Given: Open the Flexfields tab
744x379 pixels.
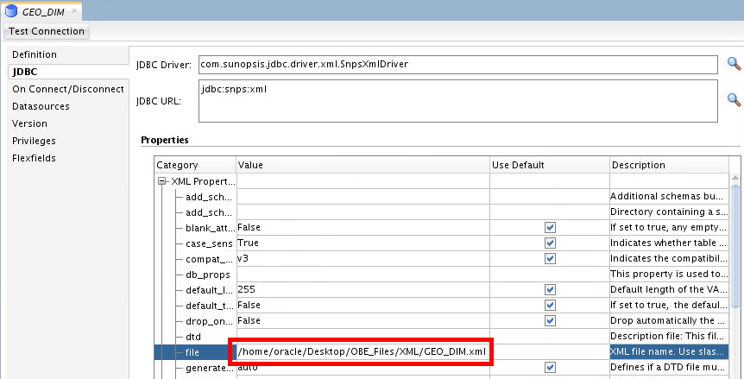Looking at the screenshot, I should pyautogui.click(x=35, y=158).
